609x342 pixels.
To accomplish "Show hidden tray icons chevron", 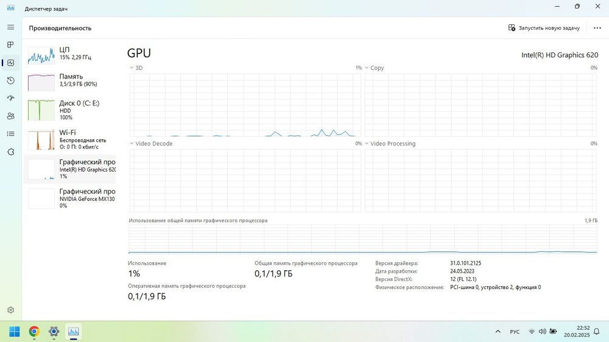I will (498, 332).
